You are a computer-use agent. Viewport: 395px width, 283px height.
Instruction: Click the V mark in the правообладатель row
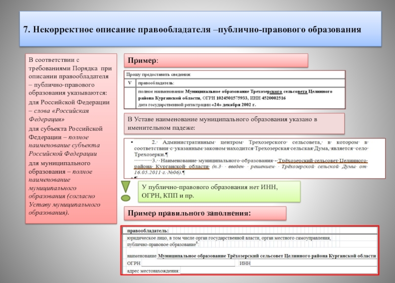[x=130, y=83]
